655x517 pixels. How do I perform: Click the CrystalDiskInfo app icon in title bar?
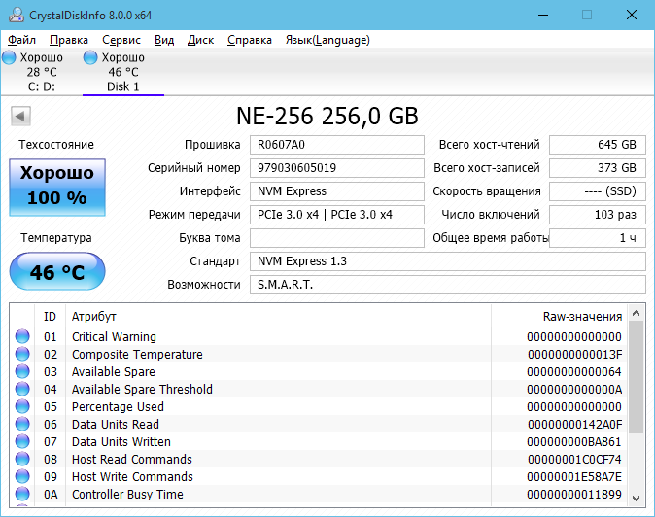pyautogui.click(x=17, y=15)
